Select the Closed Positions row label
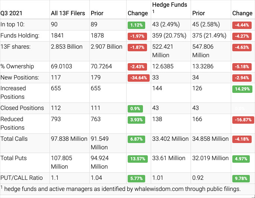Image resolution: width=255 pixels, height=198 pixels. 22,108
